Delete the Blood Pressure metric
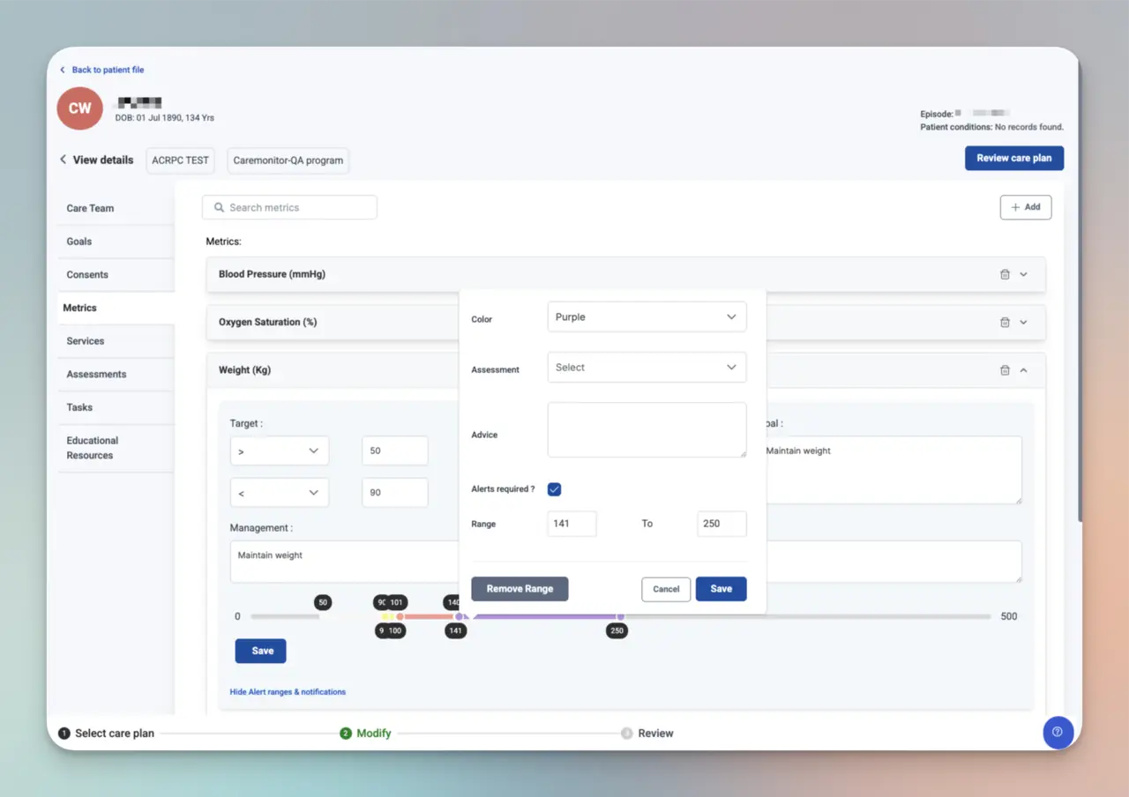The height and width of the screenshot is (797, 1129). pyautogui.click(x=1005, y=274)
